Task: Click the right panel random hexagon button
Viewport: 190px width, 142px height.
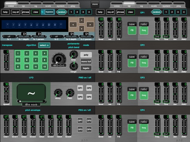Action: point(156,12)
